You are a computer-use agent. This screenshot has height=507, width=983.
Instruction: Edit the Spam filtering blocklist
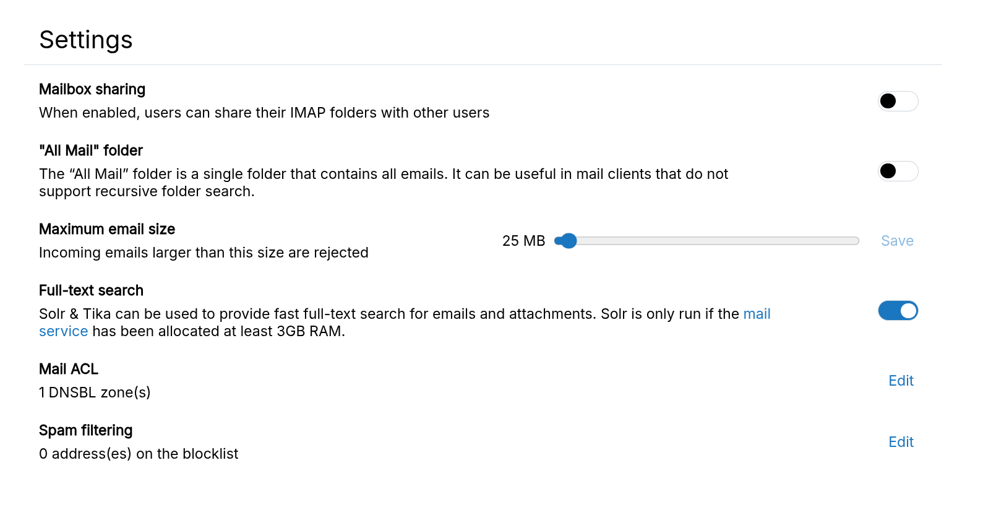[x=901, y=442]
